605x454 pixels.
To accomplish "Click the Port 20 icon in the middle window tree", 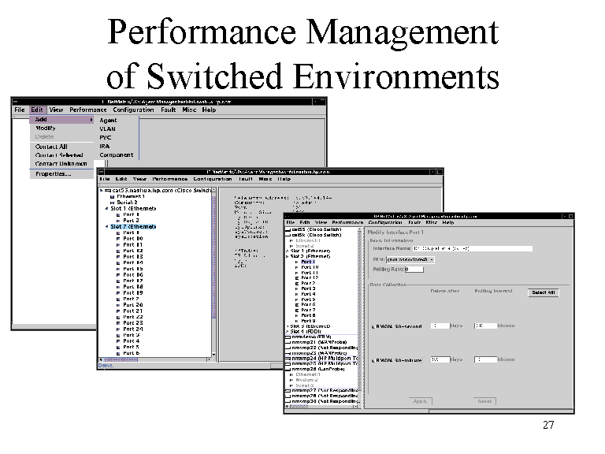I will (117, 305).
